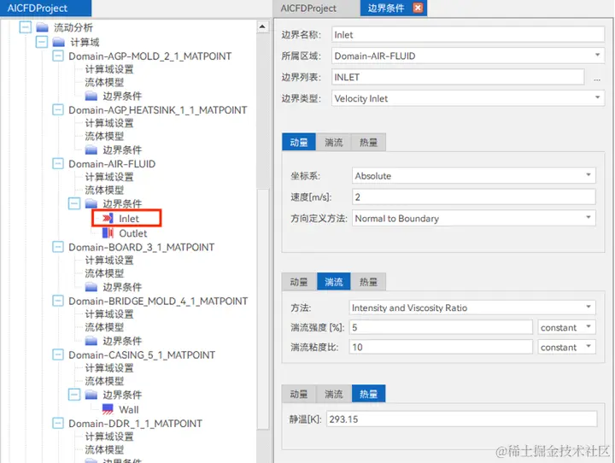Viewport: 615px width, 463px height.
Task: Select 计算域设置 under Domain-AGP-MOLD_2_1_MATPOINT
Action: tap(109, 69)
